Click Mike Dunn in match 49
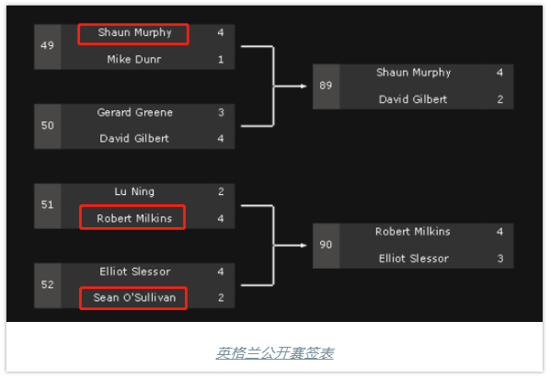This screenshot has height=379, width=550. (x=134, y=59)
